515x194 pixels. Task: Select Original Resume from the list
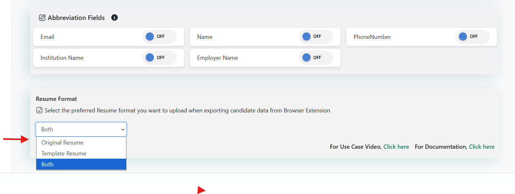point(62,143)
